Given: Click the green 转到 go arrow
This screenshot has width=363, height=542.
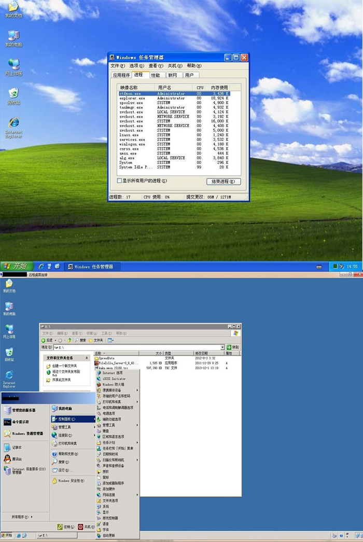Looking at the screenshot, I should [x=229, y=347].
